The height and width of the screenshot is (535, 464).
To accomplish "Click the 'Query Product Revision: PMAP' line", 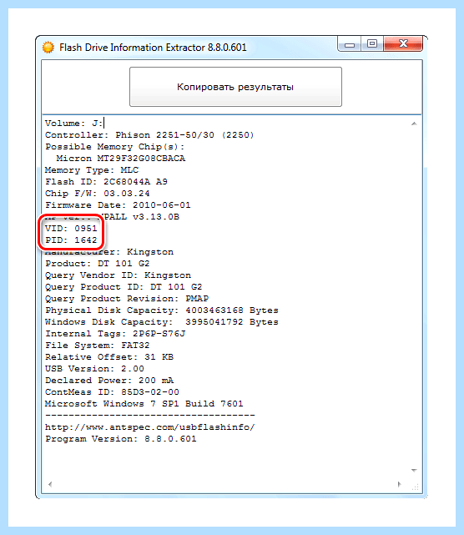I will [x=127, y=299].
